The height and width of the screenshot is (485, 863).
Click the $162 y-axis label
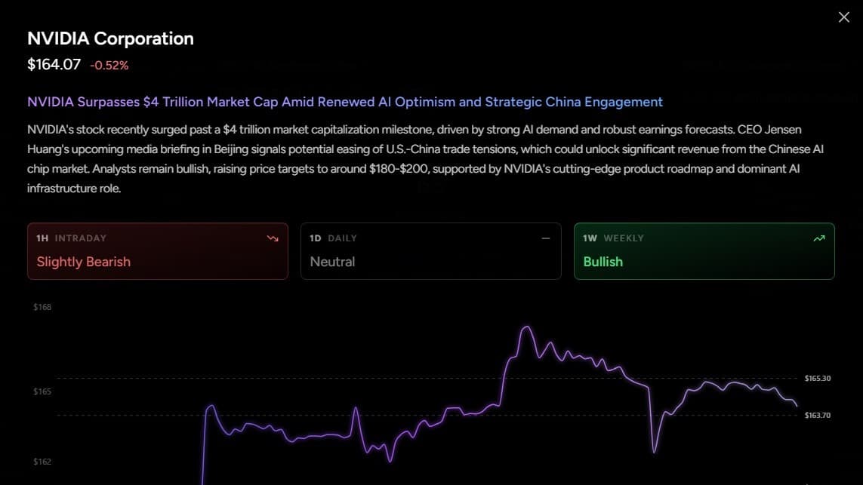(42, 461)
